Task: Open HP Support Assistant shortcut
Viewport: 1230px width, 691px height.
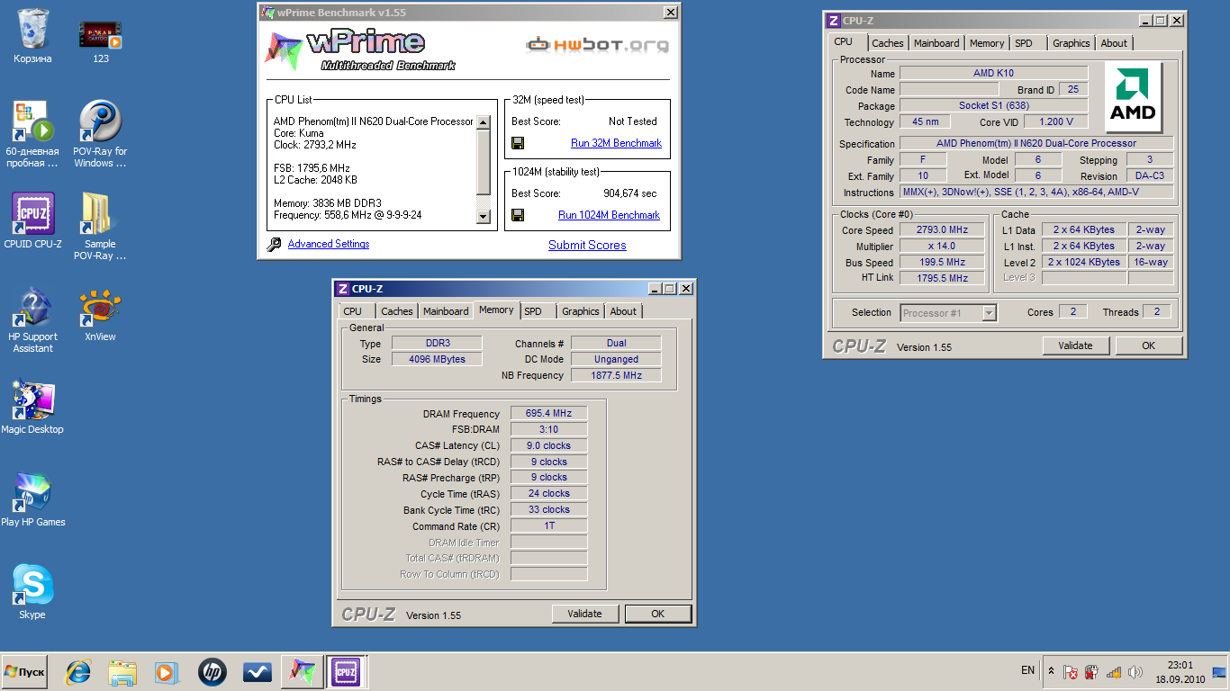Action: pyautogui.click(x=32, y=320)
